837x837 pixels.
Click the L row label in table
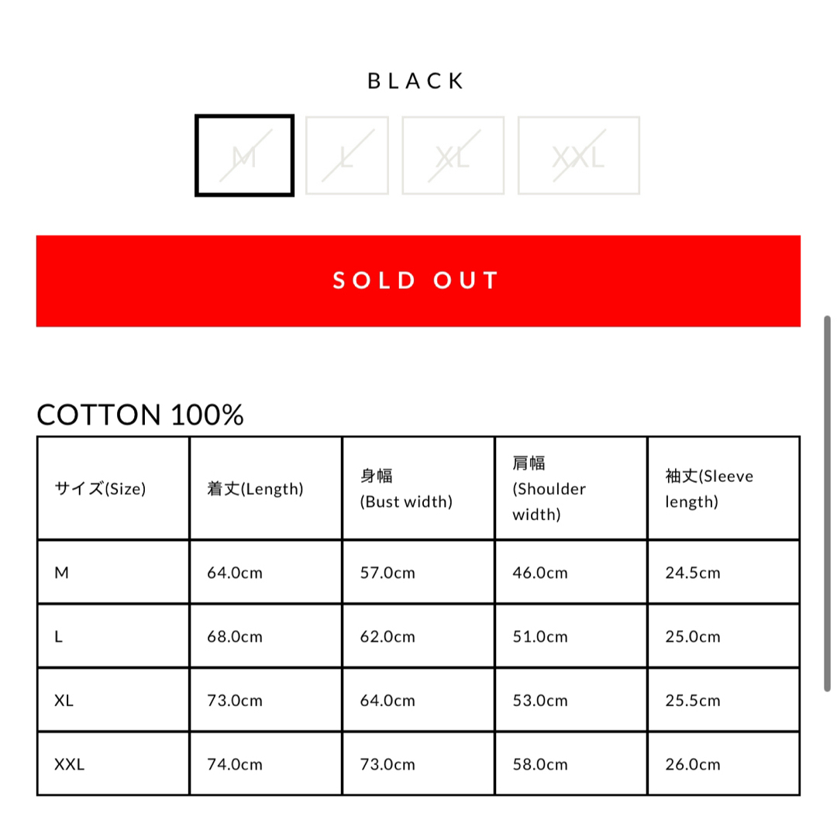click(113, 635)
